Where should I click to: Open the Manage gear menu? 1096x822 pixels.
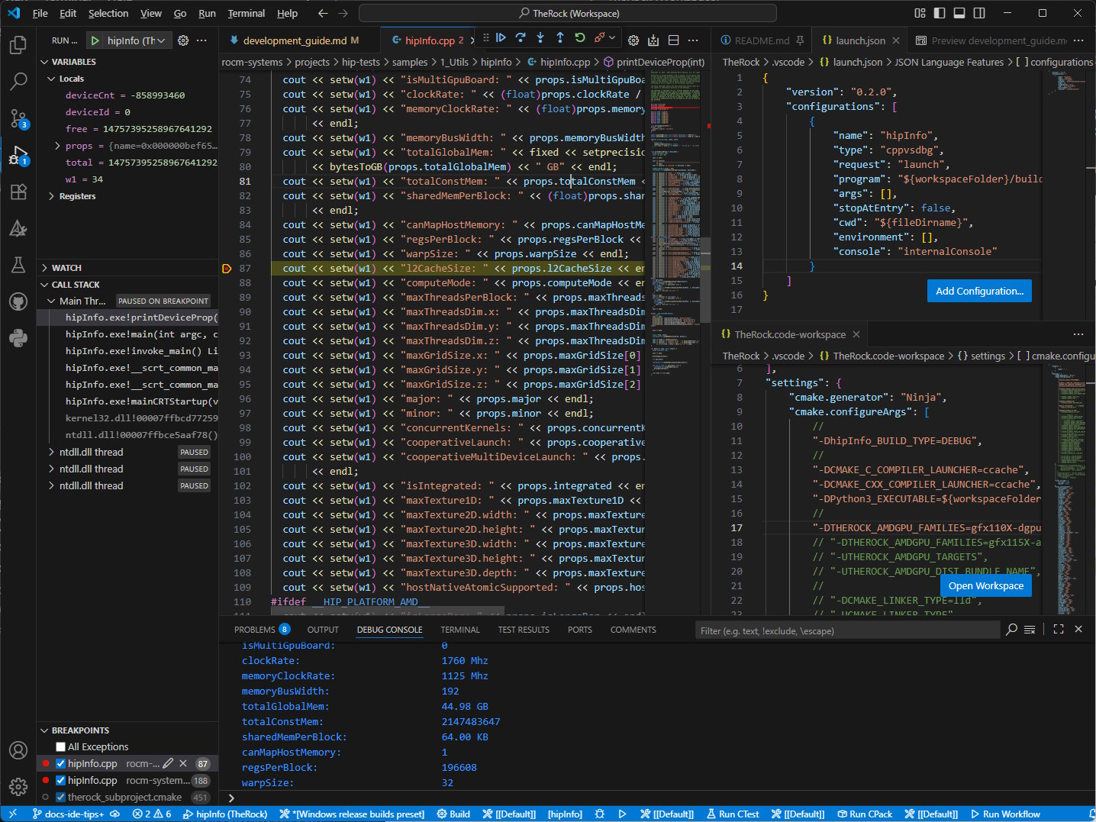[x=18, y=786]
